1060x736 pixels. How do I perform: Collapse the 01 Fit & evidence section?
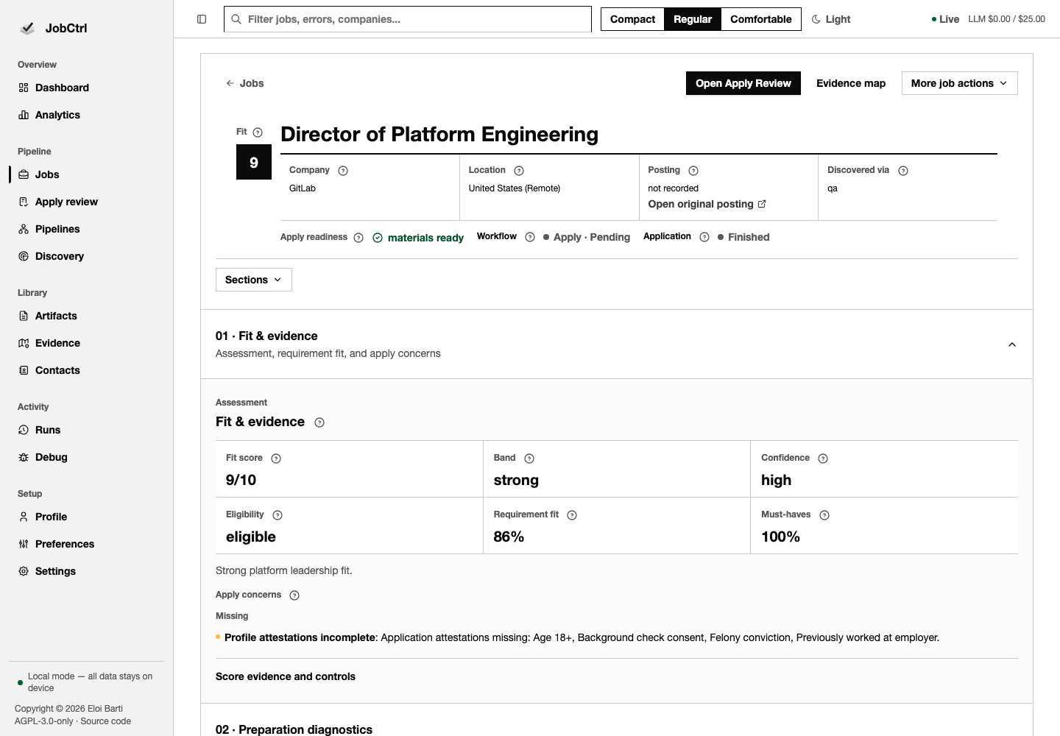click(1012, 344)
